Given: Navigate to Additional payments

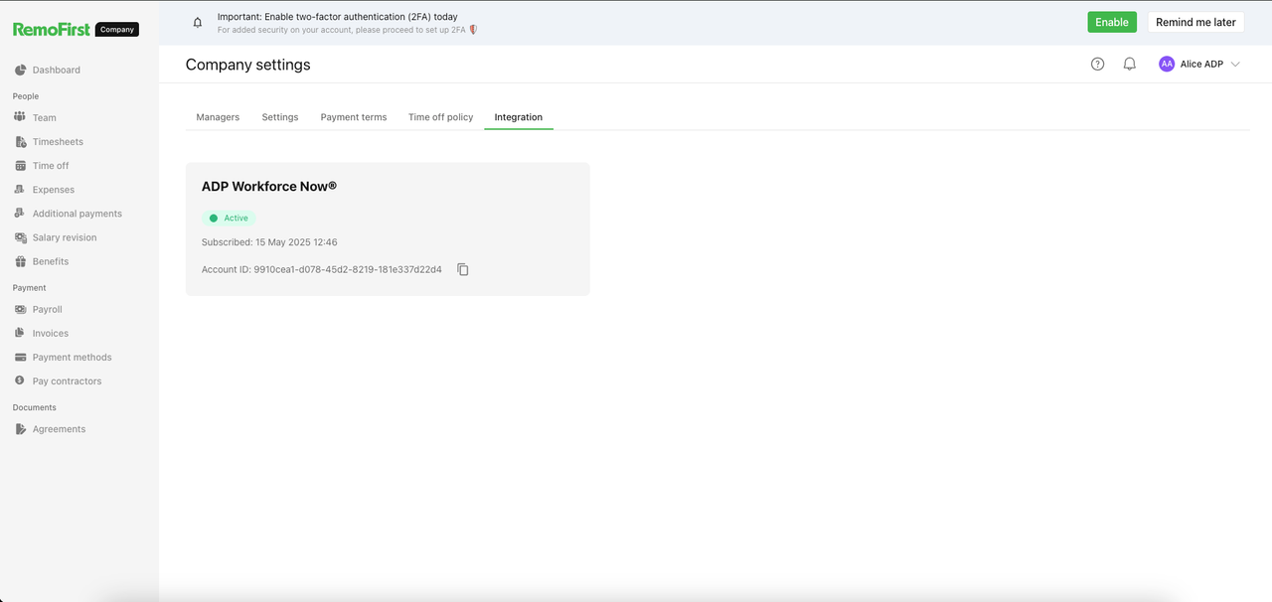Looking at the screenshot, I should pyautogui.click(x=78, y=214).
